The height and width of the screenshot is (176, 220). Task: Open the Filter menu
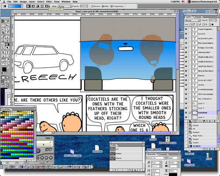(49, 2)
